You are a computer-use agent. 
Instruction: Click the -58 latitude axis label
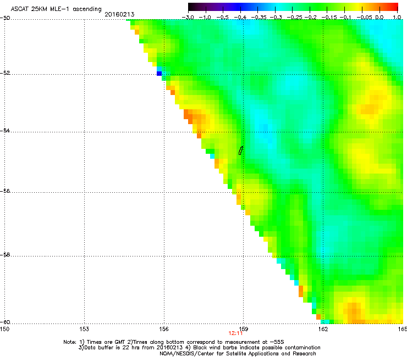click(5, 255)
